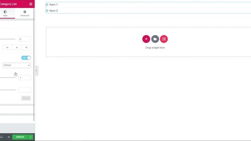Click the preview eye icon
This screenshot has height=141, width=251.
(9, 137)
